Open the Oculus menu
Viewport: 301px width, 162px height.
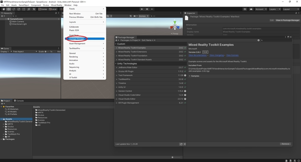(x=46, y=5)
